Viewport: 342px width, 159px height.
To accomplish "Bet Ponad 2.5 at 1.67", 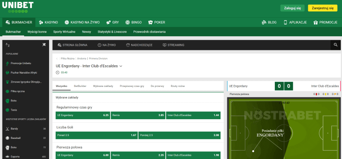I will click(x=97, y=135).
